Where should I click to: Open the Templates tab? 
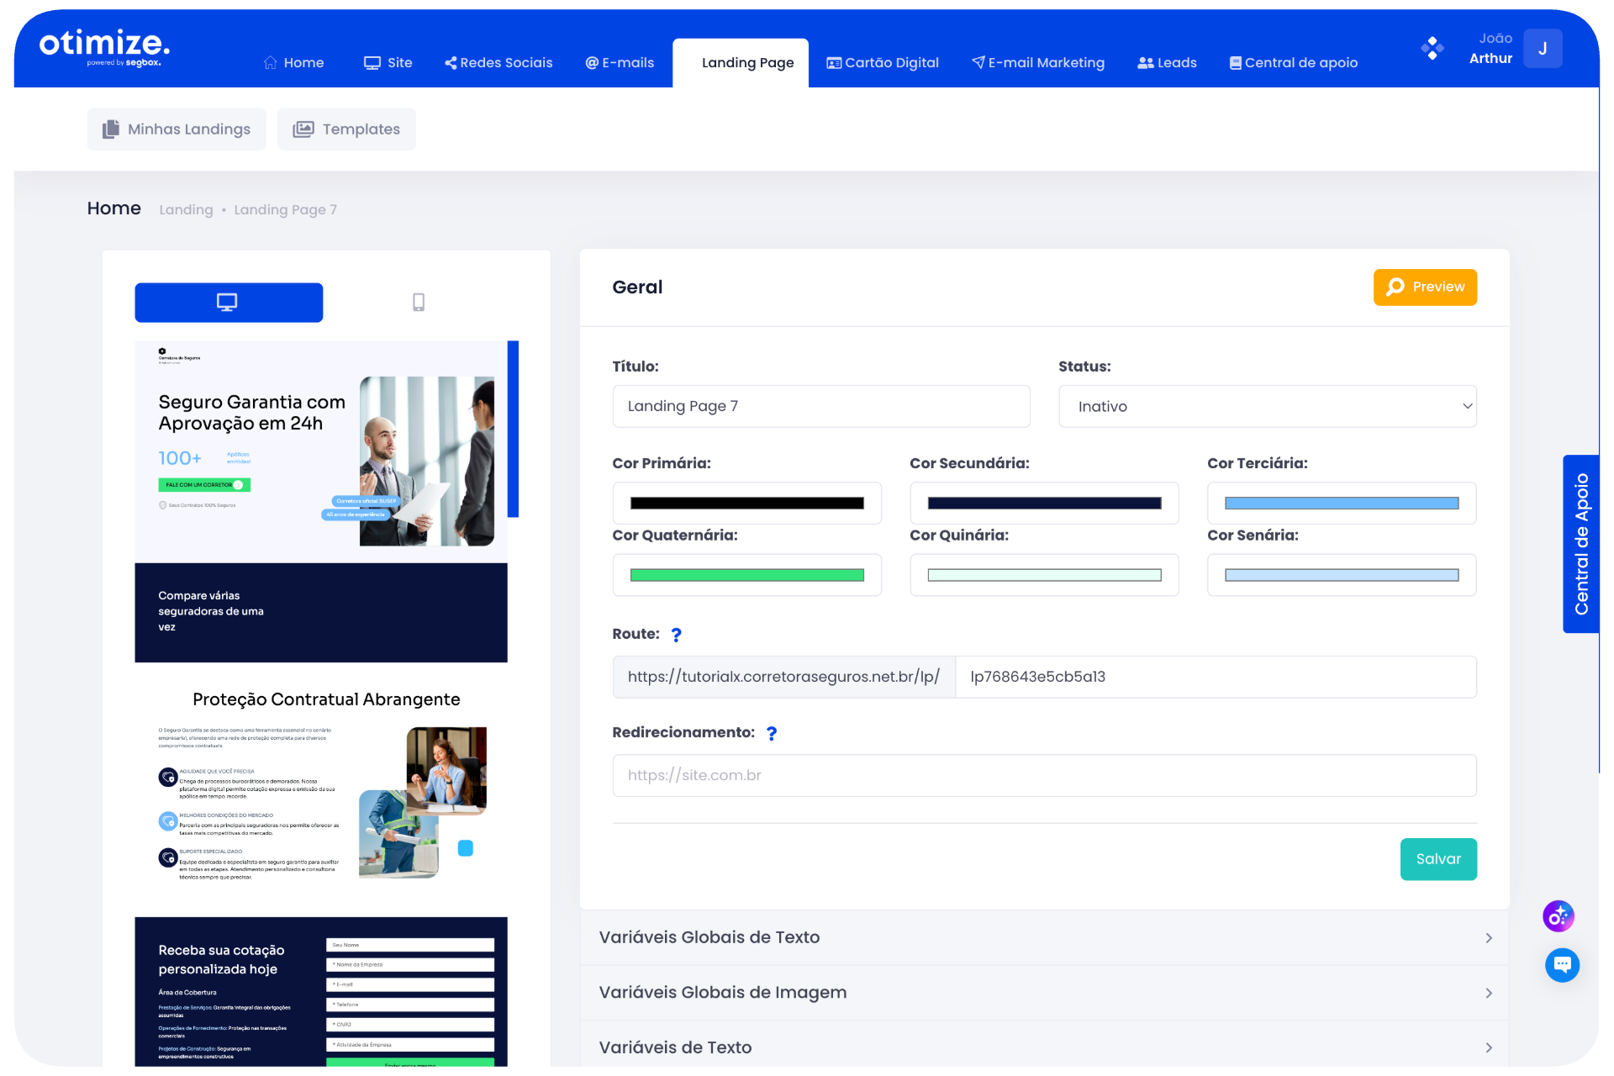point(346,129)
